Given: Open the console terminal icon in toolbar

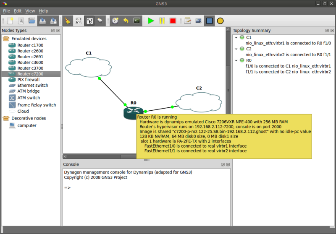Looking at the screenshot, I should point(136,21).
